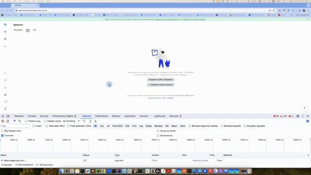Enable Big request rows
This screenshot has height=175, width=311.
2,131
